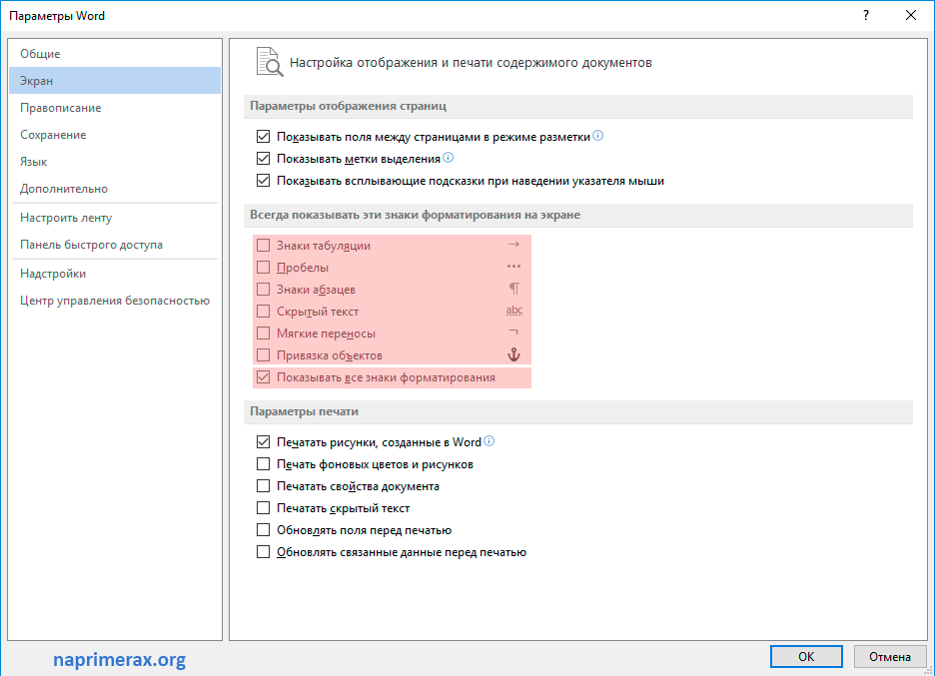This screenshot has height=676, width=935.
Task: Go to Центр управления безопасностью
Action: tap(115, 301)
